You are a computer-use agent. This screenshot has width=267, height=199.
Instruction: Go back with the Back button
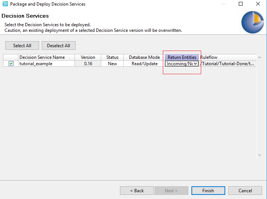coord(137,191)
